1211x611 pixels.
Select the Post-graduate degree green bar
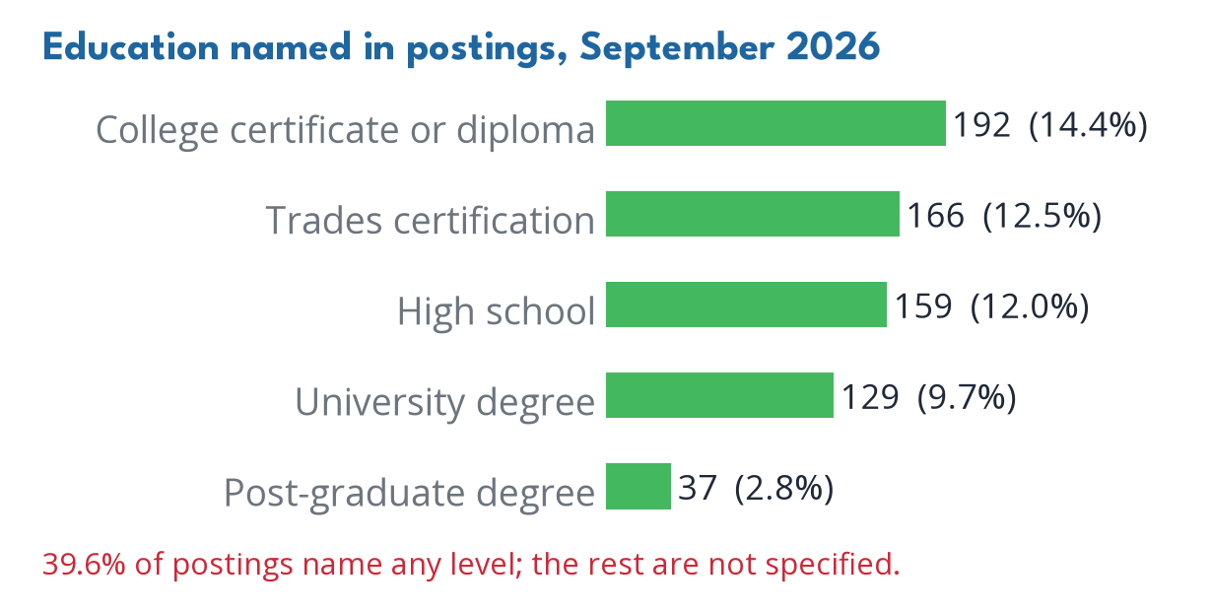pos(639,486)
